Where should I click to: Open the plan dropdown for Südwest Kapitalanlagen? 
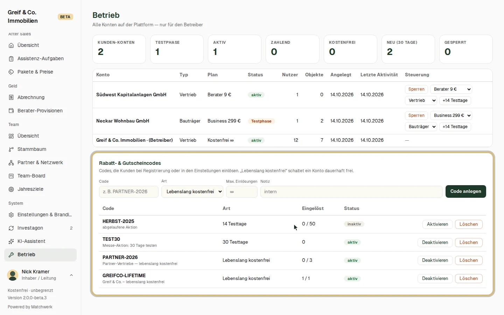(451, 89)
